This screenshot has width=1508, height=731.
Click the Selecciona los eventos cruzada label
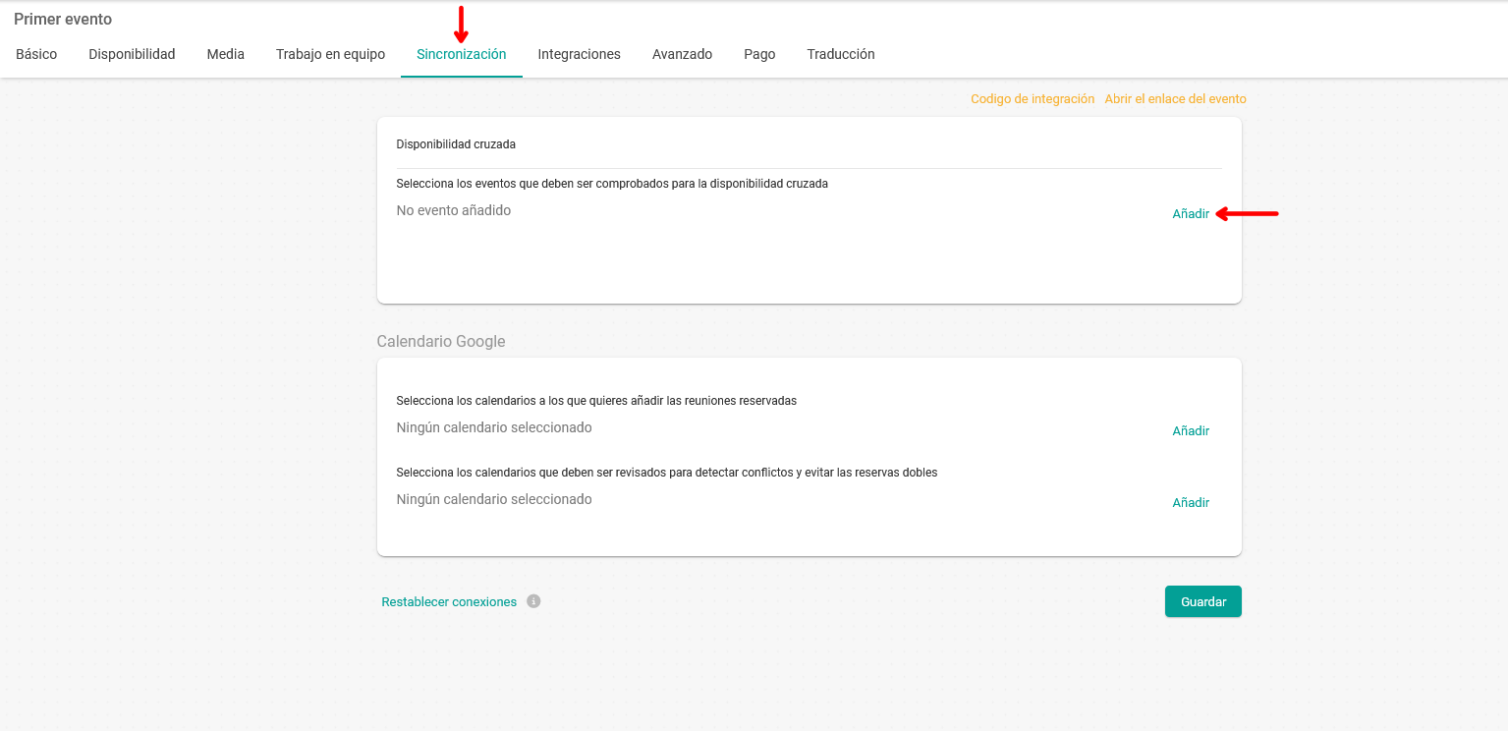tap(612, 184)
